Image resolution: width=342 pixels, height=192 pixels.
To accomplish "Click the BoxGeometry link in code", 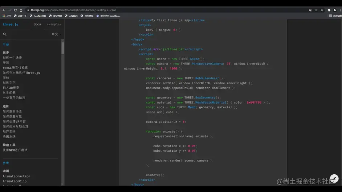I will click(205, 98).
